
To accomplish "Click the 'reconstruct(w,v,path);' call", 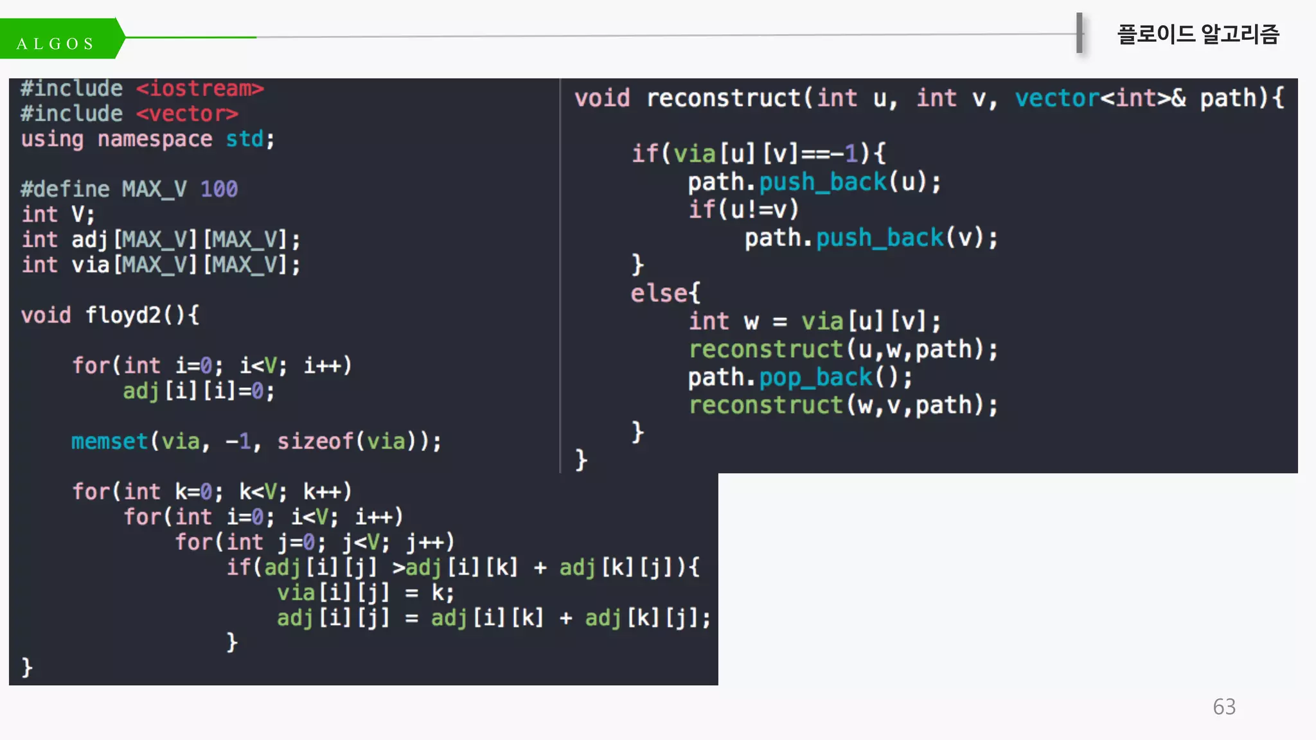I will (x=842, y=405).
